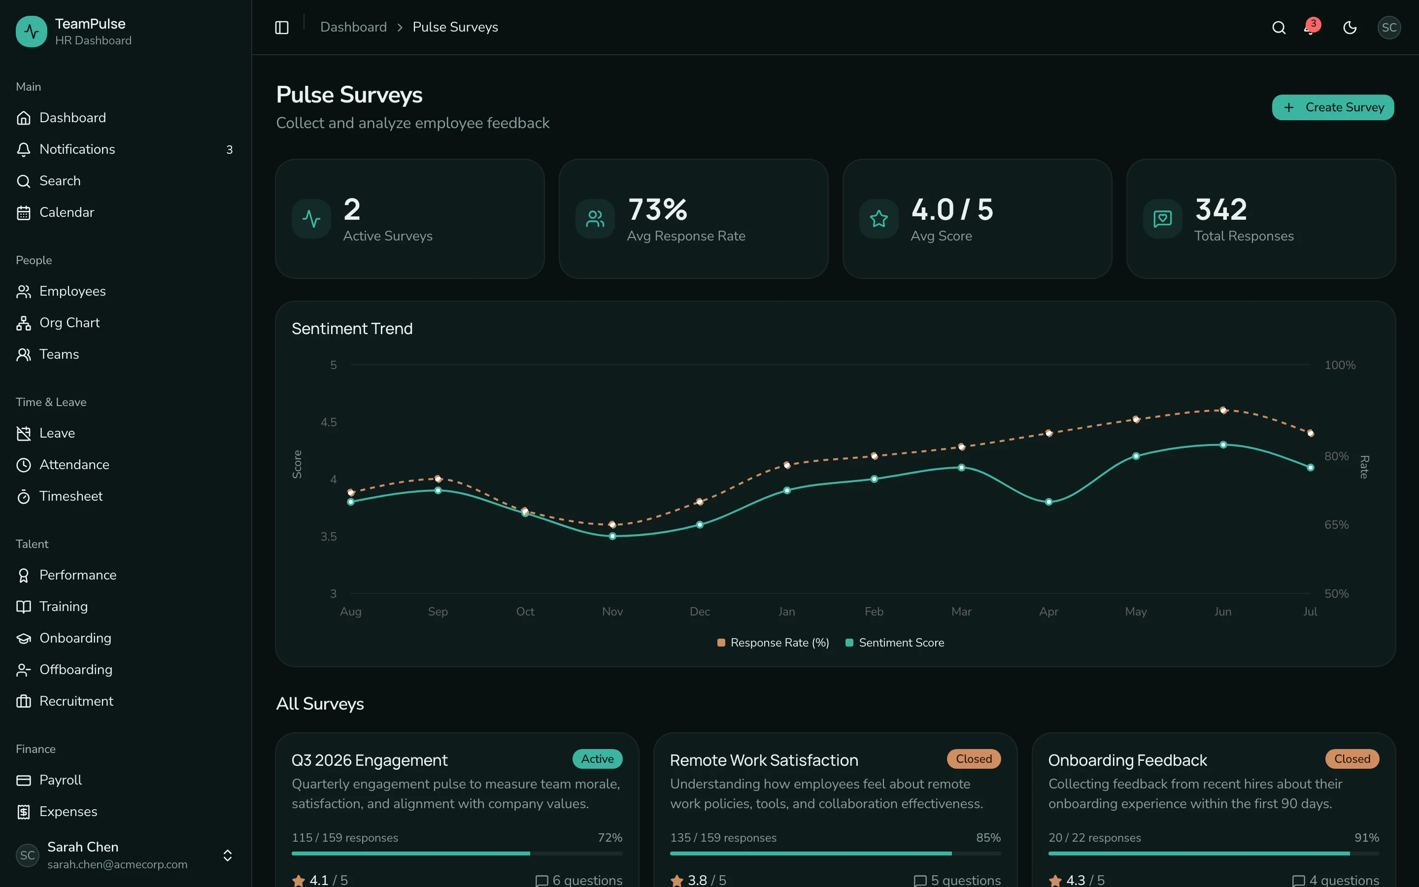Click the '73%' response rate value
The height and width of the screenshot is (887, 1419).
pos(657,209)
